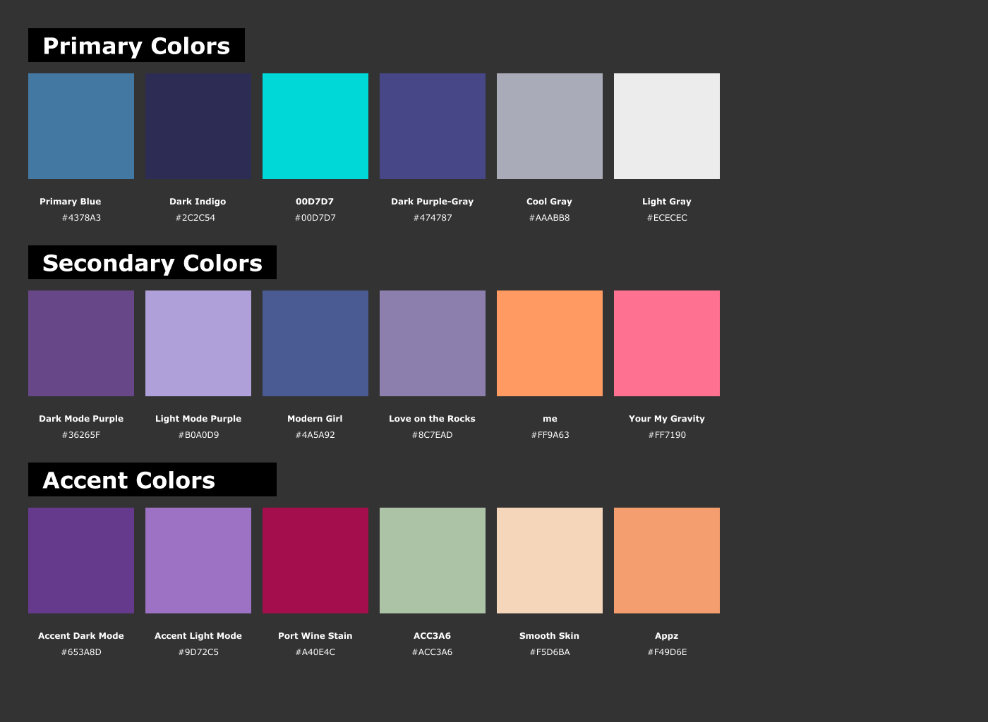Select the Dark Indigo swatch
988x722 pixels.
(x=198, y=126)
